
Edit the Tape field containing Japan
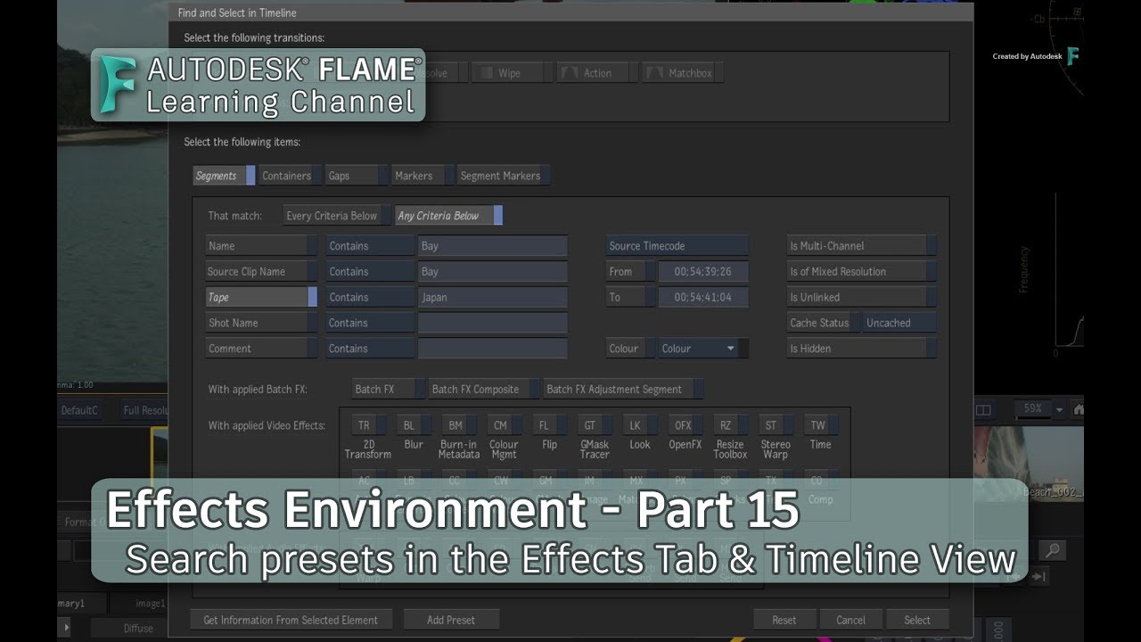493,297
